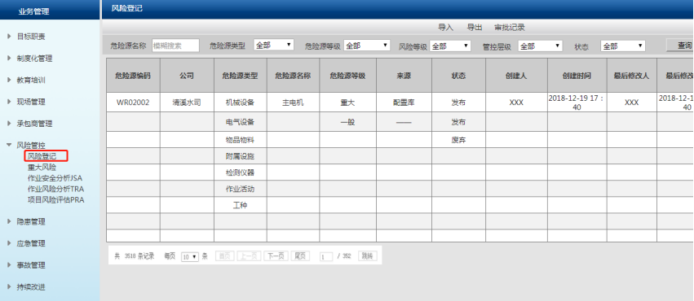Image resolution: width=694 pixels, height=301 pixels.
Task: Open 作业安全分析JSA item
Action: [x=55, y=178]
